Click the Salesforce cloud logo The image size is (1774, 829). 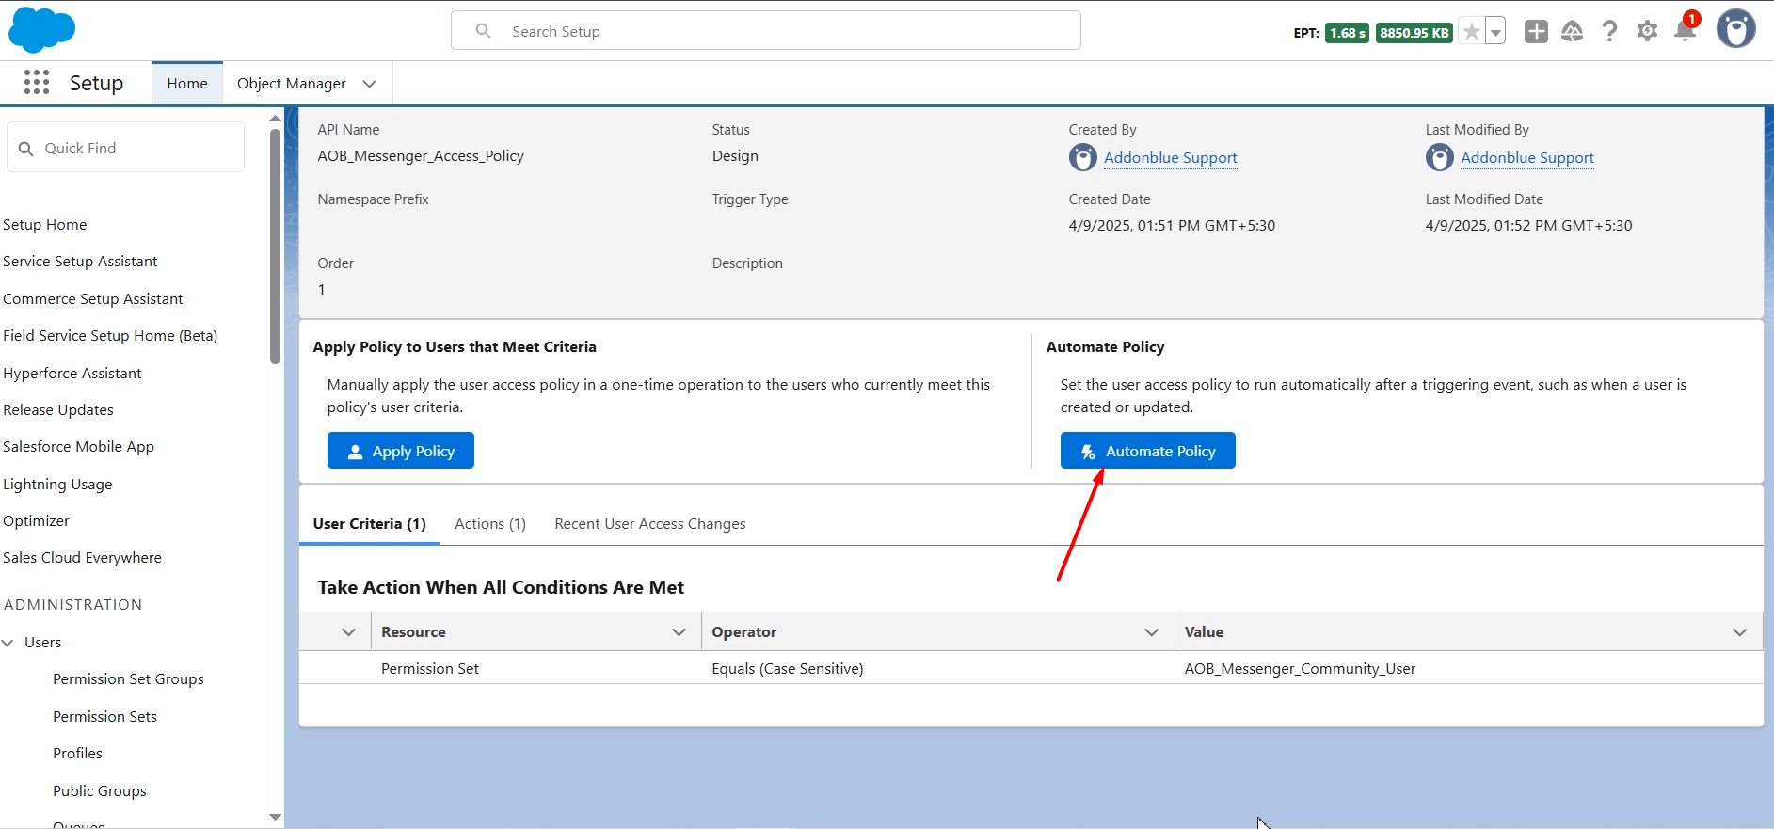pos(41,30)
